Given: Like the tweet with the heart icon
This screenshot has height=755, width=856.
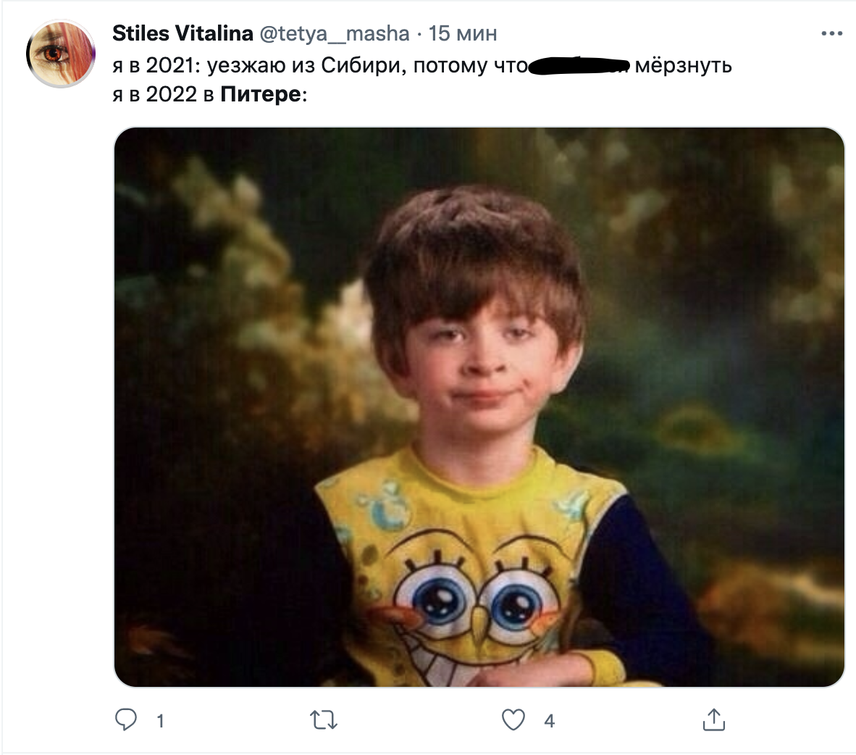Looking at the screenshot, I should coord(513,719).
